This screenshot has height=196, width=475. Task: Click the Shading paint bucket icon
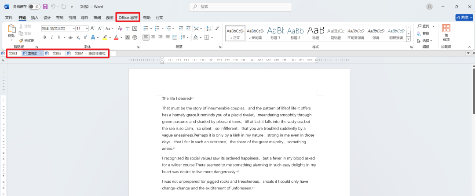195,37
